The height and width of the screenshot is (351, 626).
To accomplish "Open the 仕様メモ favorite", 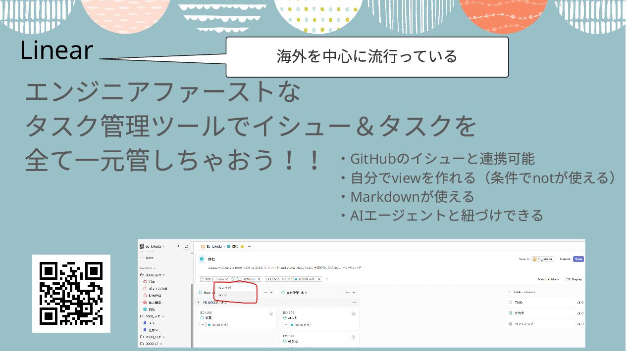I will [x=152, y=330].
